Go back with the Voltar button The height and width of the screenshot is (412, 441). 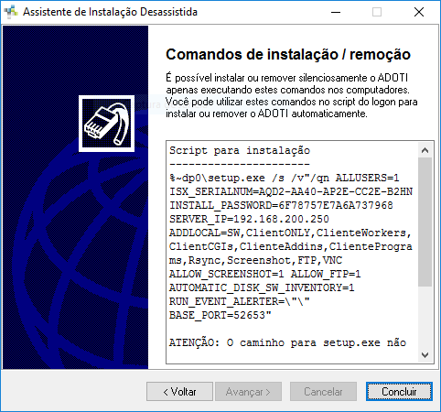pos(179,392)
